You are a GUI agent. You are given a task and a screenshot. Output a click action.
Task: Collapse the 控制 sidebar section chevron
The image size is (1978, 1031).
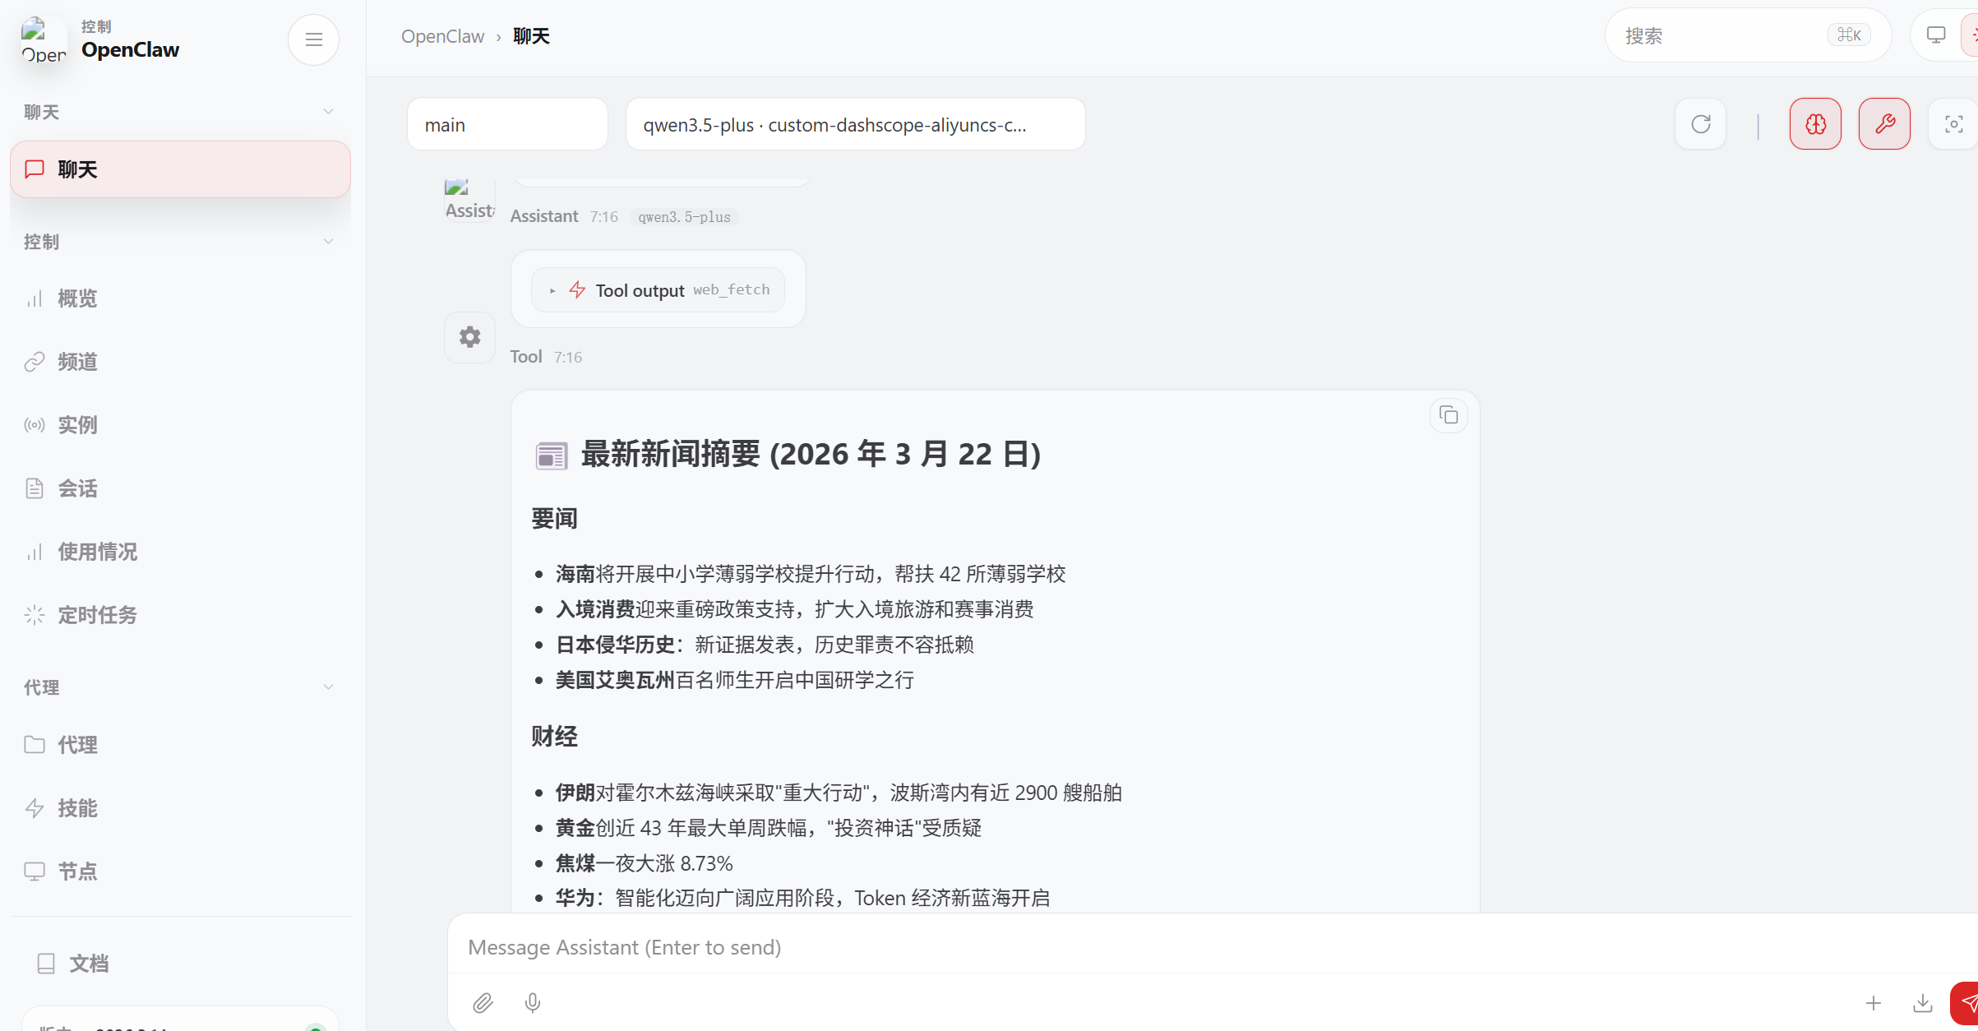[x=328, y=242]
